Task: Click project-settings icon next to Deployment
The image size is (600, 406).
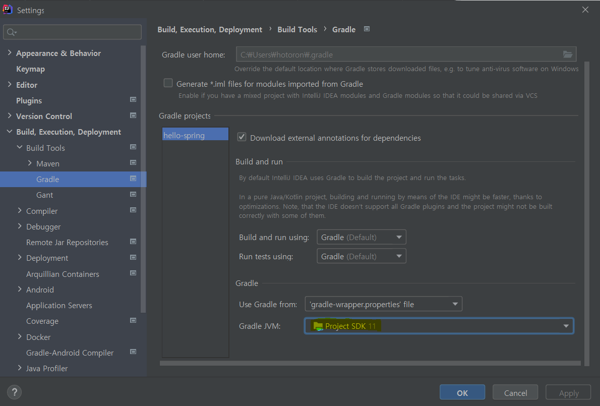Action: 133,258
